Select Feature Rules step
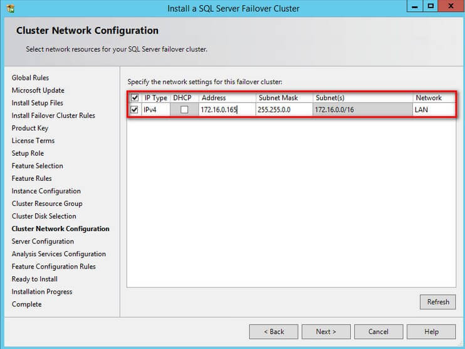465x349 pixels. click(31, 178)
